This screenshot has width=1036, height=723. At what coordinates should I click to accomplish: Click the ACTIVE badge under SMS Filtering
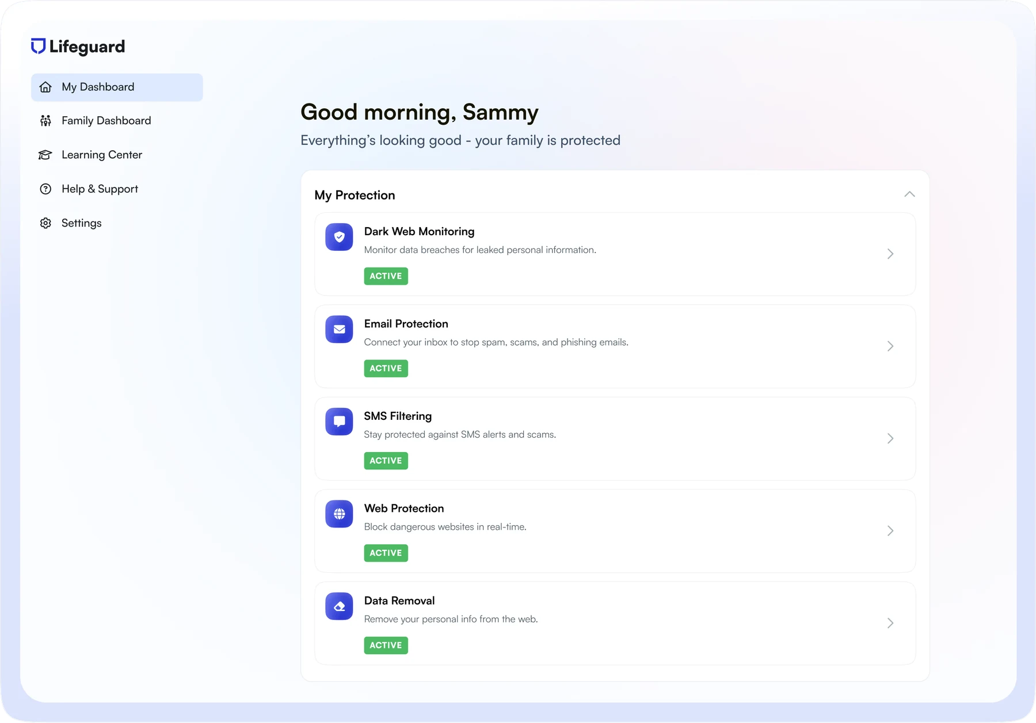[x=386, y=461]
